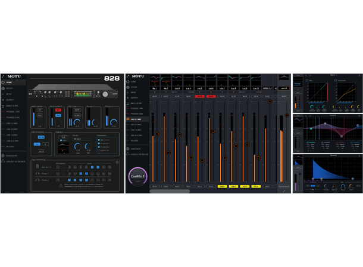Go to next channel in Line 8 EQ panel
Viewport: 363px width, 267px height.
click(310, 116)
